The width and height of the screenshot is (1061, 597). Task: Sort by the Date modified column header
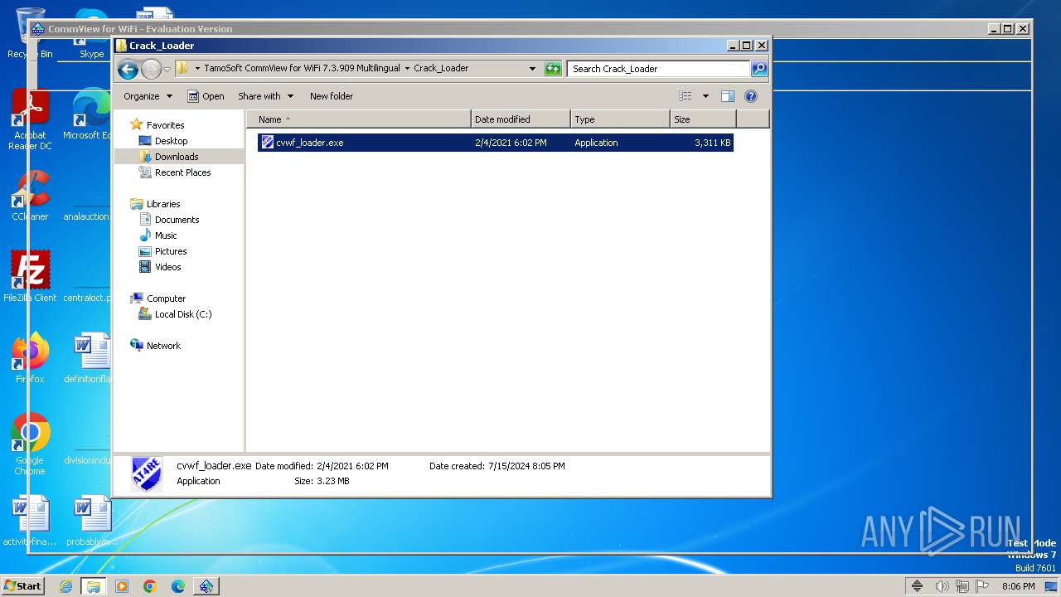[x=521, y=119]
